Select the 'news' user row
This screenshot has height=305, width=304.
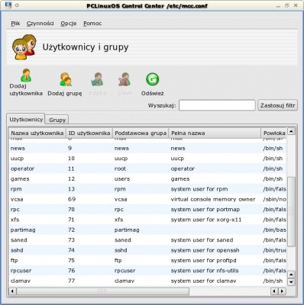147,149
